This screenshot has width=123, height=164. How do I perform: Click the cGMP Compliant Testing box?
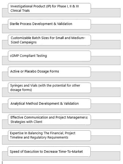[49, 56]
